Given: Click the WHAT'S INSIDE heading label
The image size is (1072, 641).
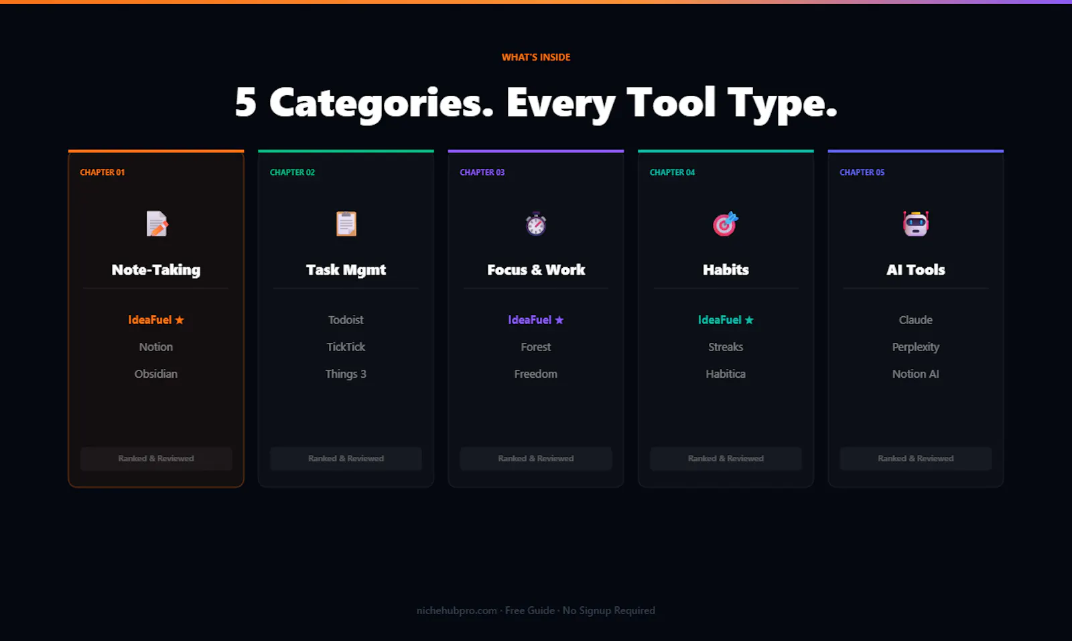Looking at the screenshot, I should (536, 58).
